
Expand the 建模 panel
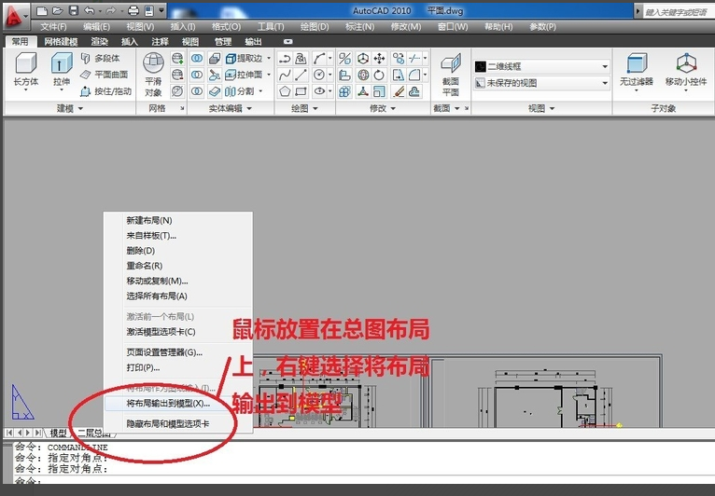tap(70, 108)
